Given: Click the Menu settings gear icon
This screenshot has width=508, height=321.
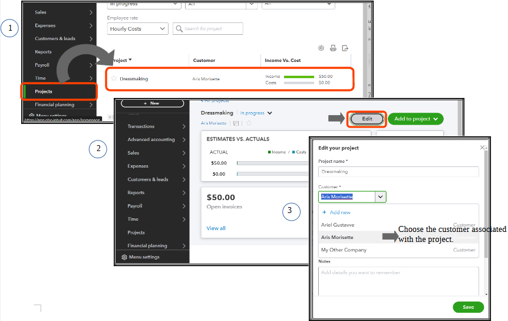Looking at the screenshot, I should coord(124,257).
